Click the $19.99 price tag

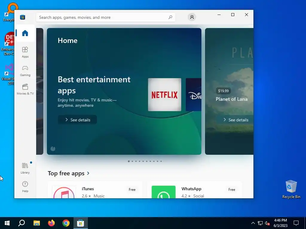(x=223, y=91)
